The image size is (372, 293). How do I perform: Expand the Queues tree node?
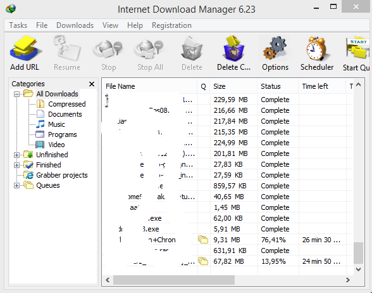pos(16,185)
